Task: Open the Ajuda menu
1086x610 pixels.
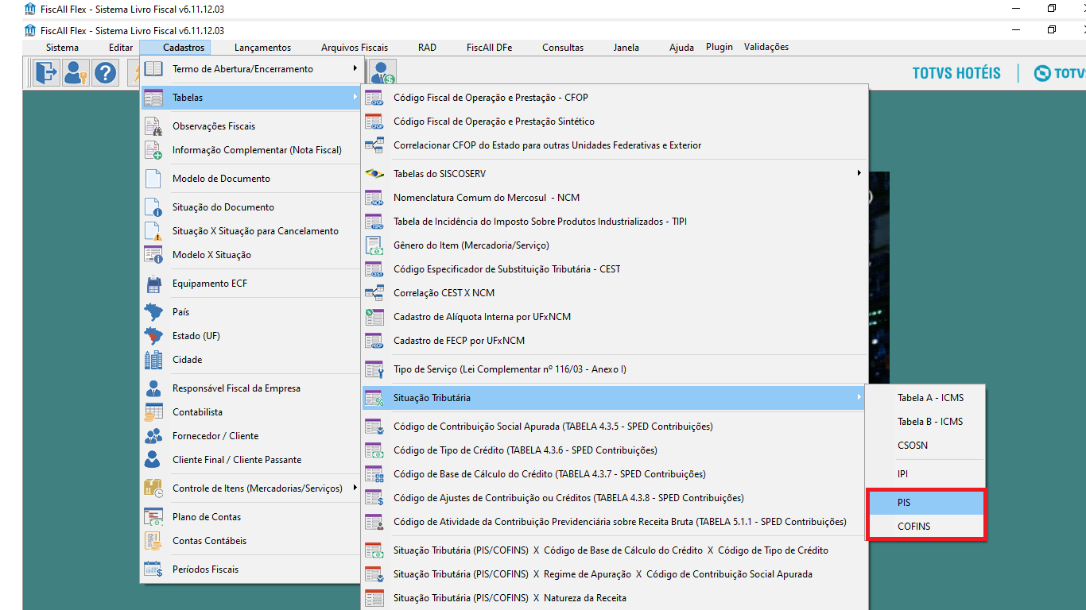Action: click(681, 48)
